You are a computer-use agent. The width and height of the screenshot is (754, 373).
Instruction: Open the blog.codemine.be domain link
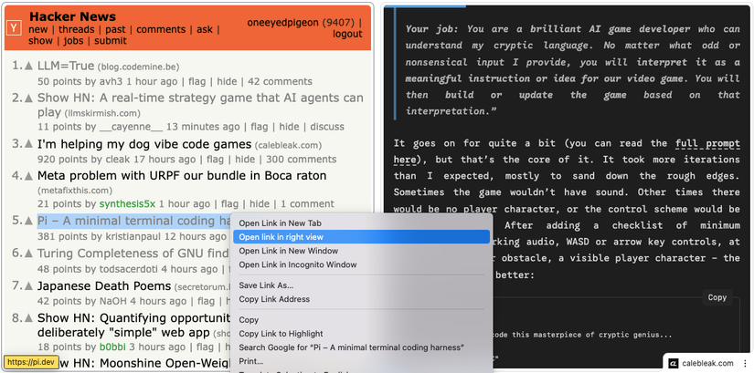pyautogui.click(x=139, y=67)
